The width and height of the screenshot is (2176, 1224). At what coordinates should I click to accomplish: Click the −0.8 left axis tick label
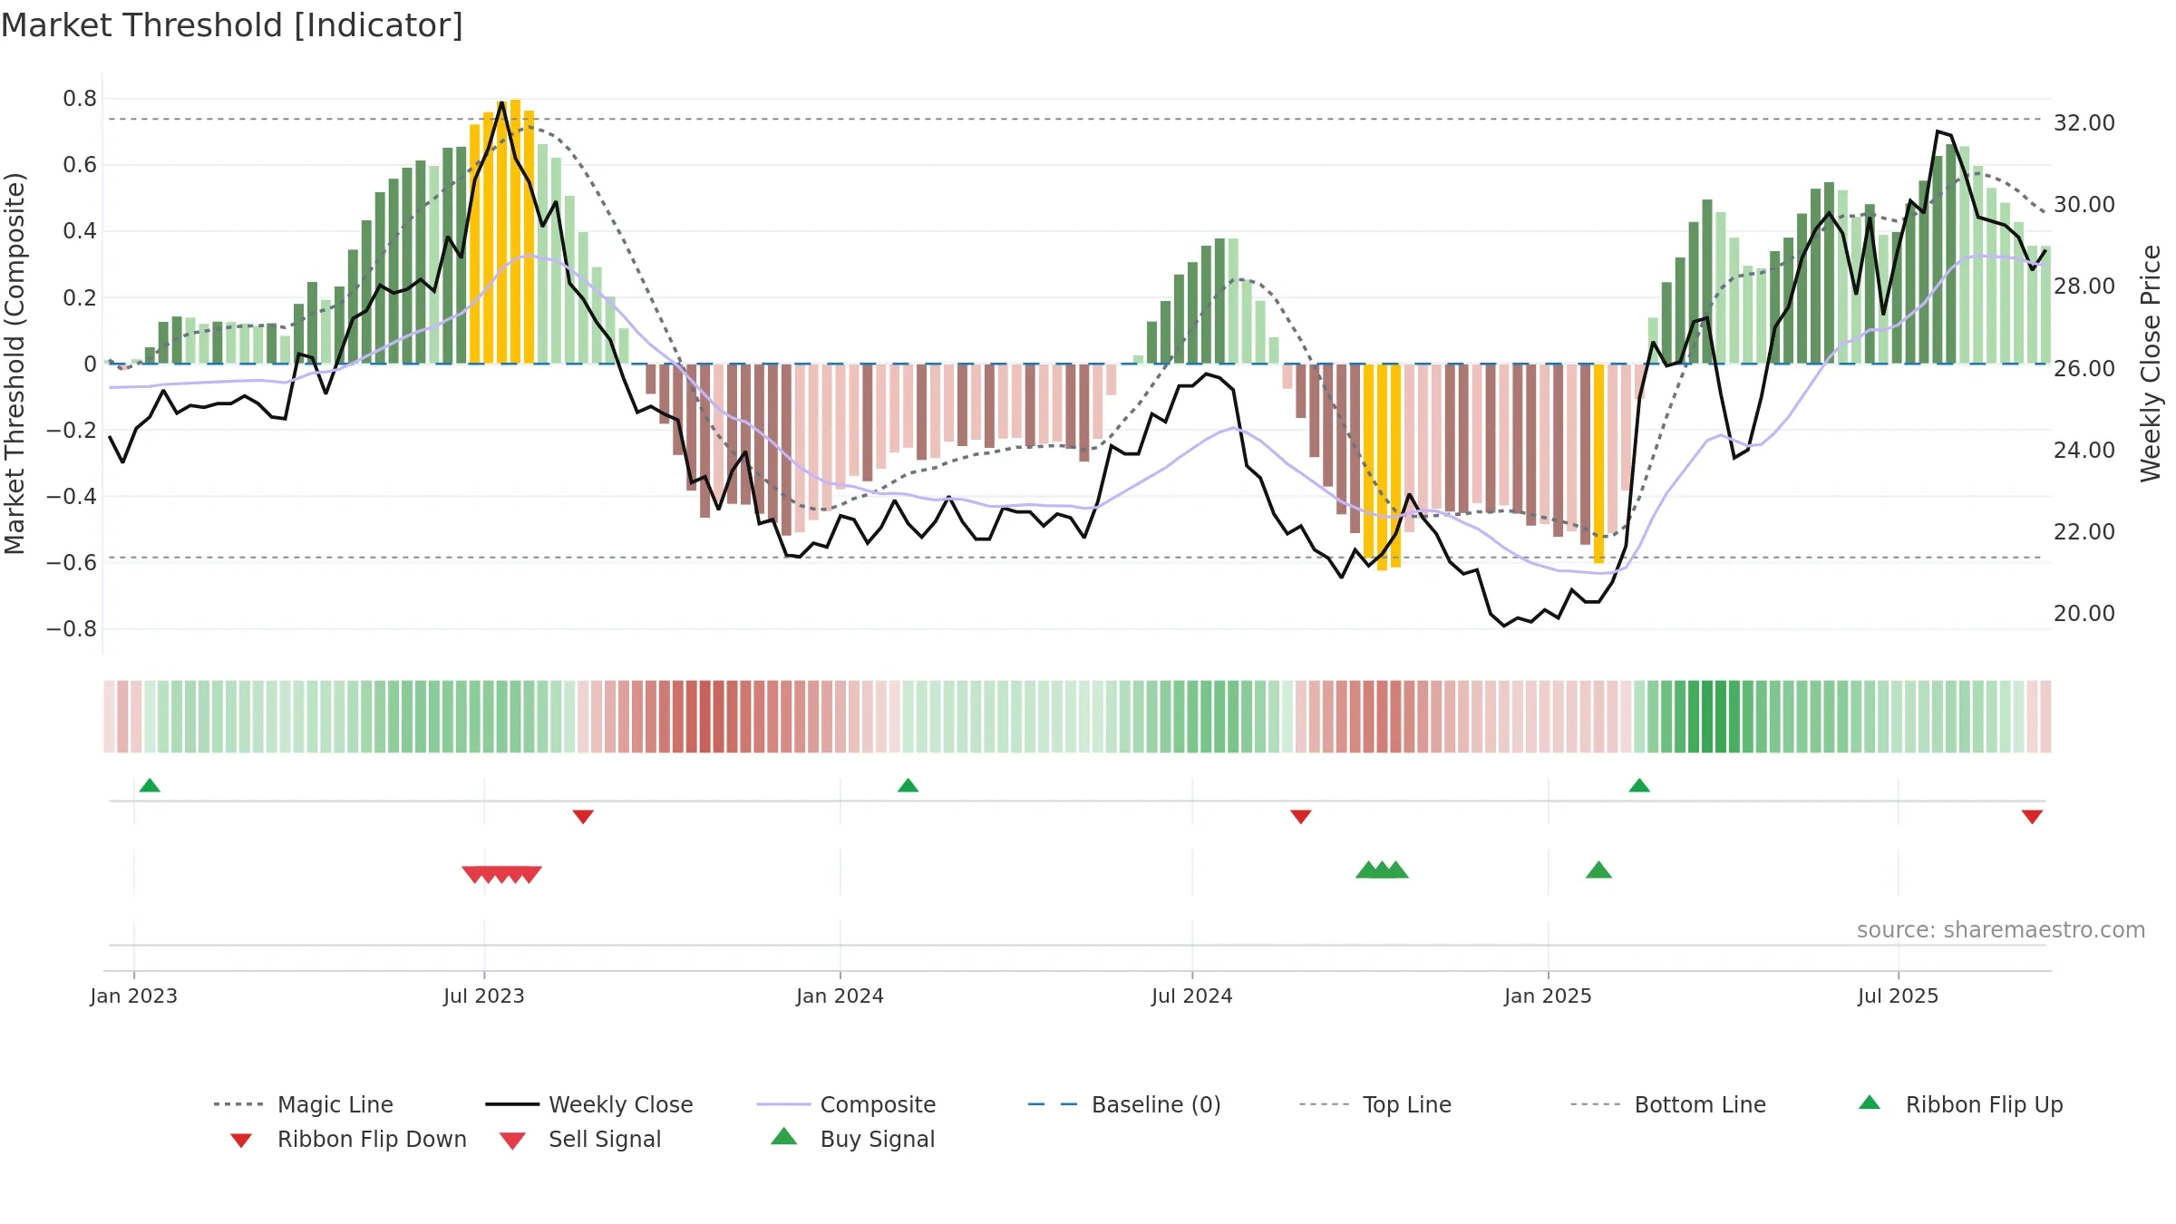point(72,629)
